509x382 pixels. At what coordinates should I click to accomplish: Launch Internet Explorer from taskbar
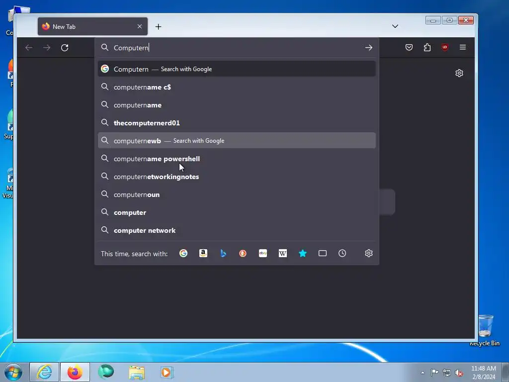[x=44, y=372]
